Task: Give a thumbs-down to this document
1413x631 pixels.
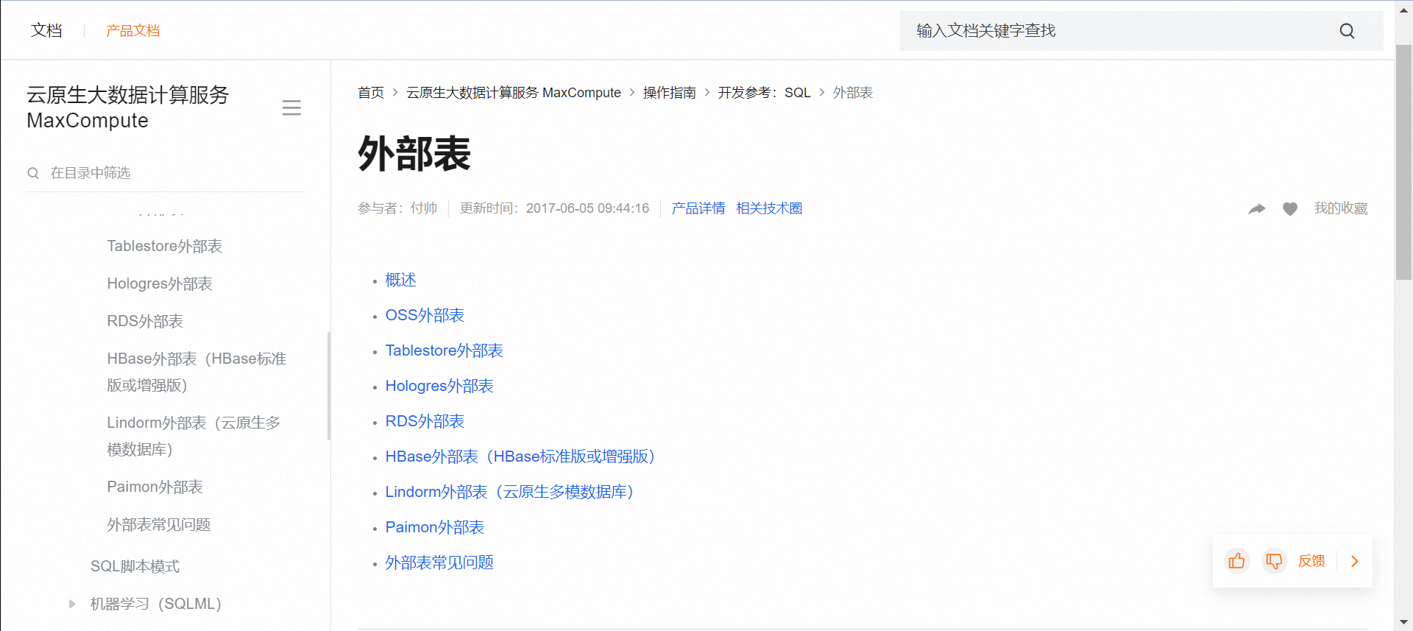Action: pos(1274,561)
